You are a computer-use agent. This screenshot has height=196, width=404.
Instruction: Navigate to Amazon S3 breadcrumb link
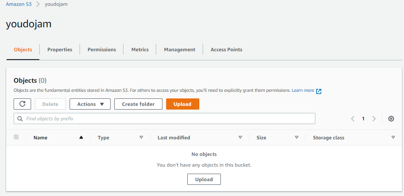(19, 4)
